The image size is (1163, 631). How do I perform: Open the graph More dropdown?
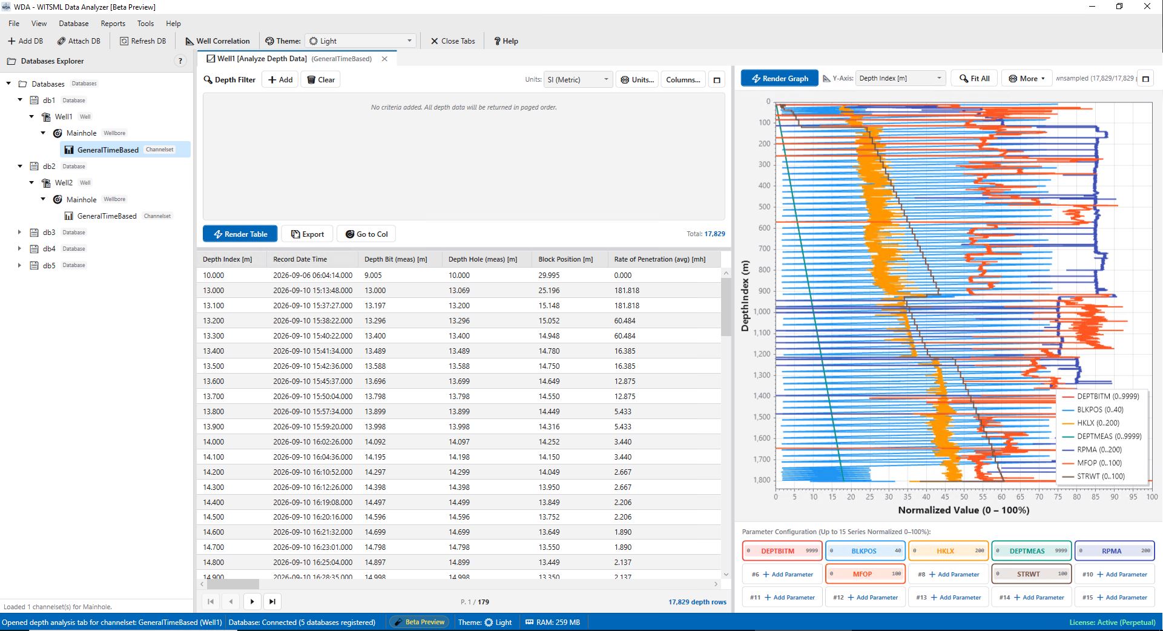coord(1026,79)
